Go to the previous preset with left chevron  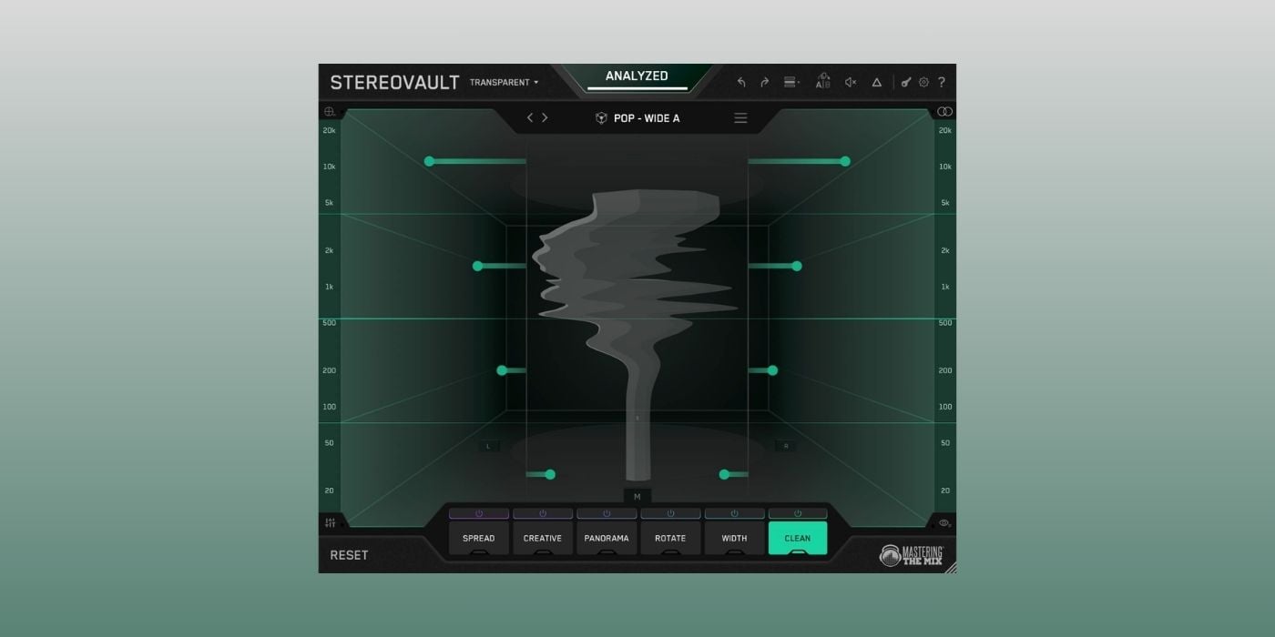tap(530, 117)
